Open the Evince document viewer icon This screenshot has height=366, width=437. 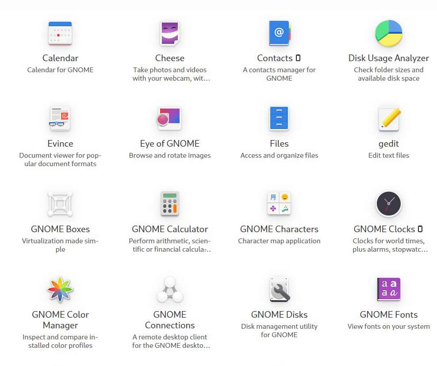point(60,119)
